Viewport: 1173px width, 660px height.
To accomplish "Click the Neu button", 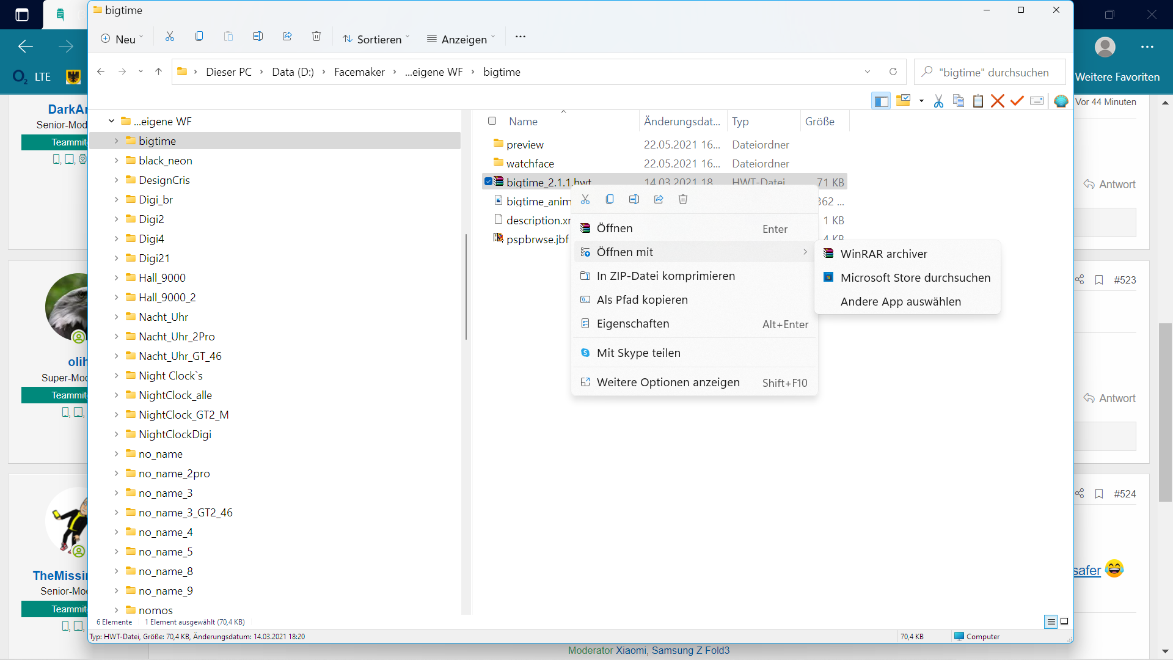I will point(122,38).
